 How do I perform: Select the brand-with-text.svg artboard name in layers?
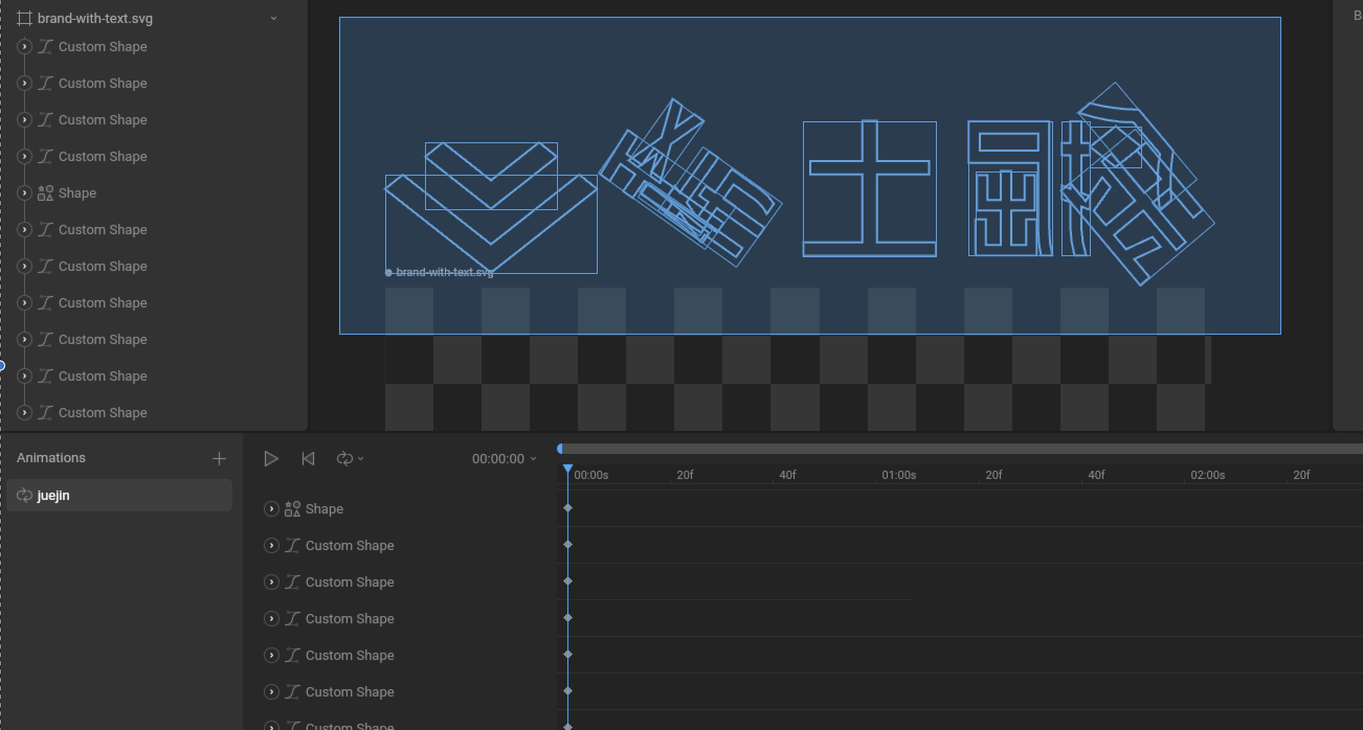95,18
